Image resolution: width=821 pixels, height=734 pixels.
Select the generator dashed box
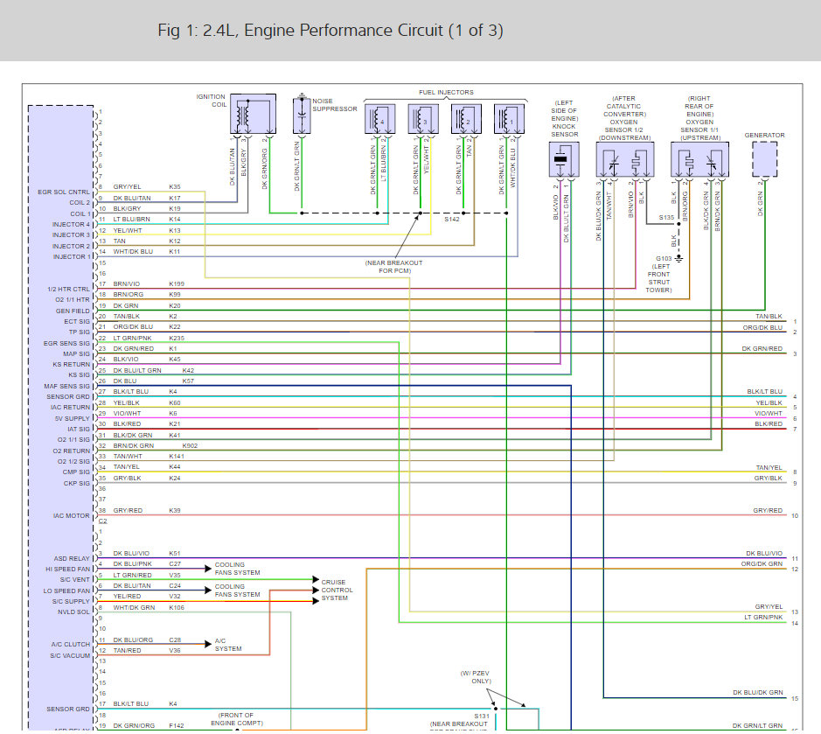764,160
